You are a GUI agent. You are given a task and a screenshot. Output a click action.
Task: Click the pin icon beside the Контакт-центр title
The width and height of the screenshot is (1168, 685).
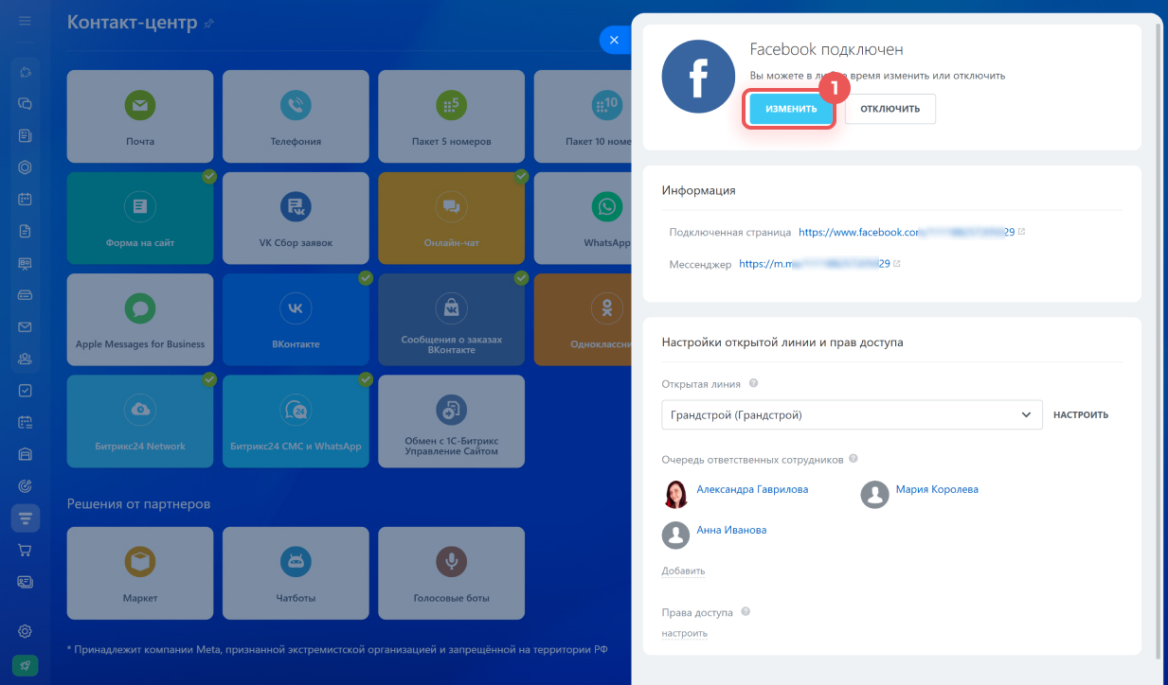[x=209, y=23]
